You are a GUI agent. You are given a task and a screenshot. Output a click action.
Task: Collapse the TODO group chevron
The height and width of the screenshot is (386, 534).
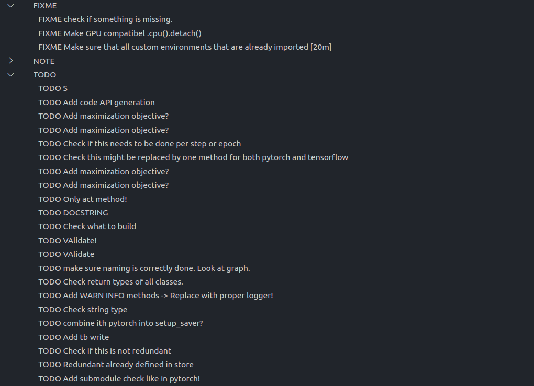(11, 75)
